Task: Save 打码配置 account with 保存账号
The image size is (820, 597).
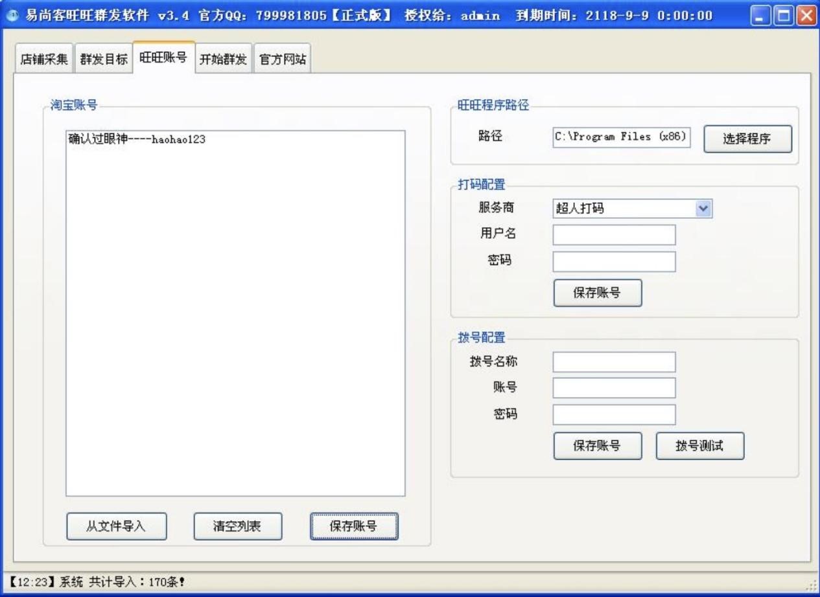Action: tap(597, 293)
